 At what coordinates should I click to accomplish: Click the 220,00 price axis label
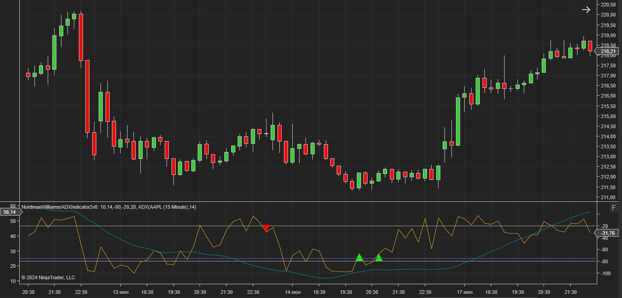[x=607, y=15]
